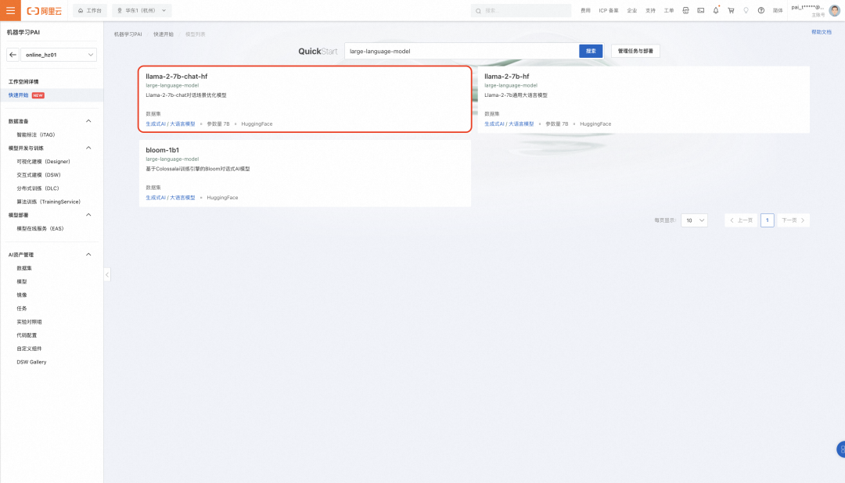Click the lightbulb icon in header
This screenshot has height=483, width=845.
coord(746,10)
